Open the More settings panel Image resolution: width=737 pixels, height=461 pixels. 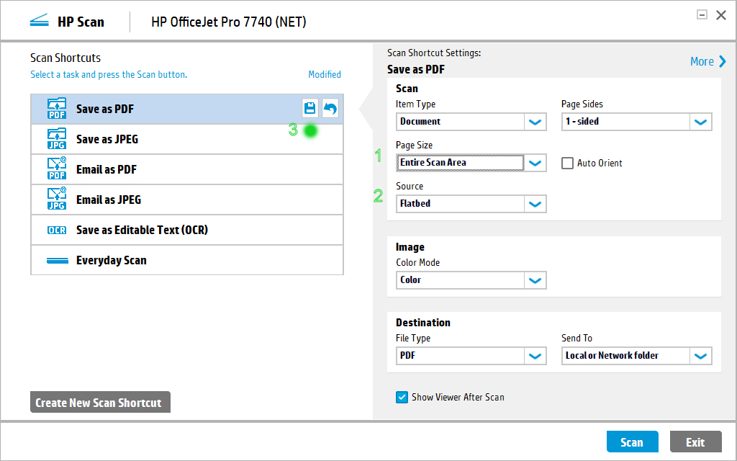[x=707, y=61]
